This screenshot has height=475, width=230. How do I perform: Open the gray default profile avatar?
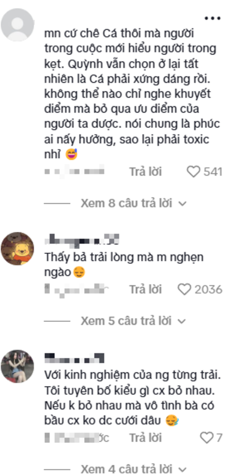[x=17, y=25]
